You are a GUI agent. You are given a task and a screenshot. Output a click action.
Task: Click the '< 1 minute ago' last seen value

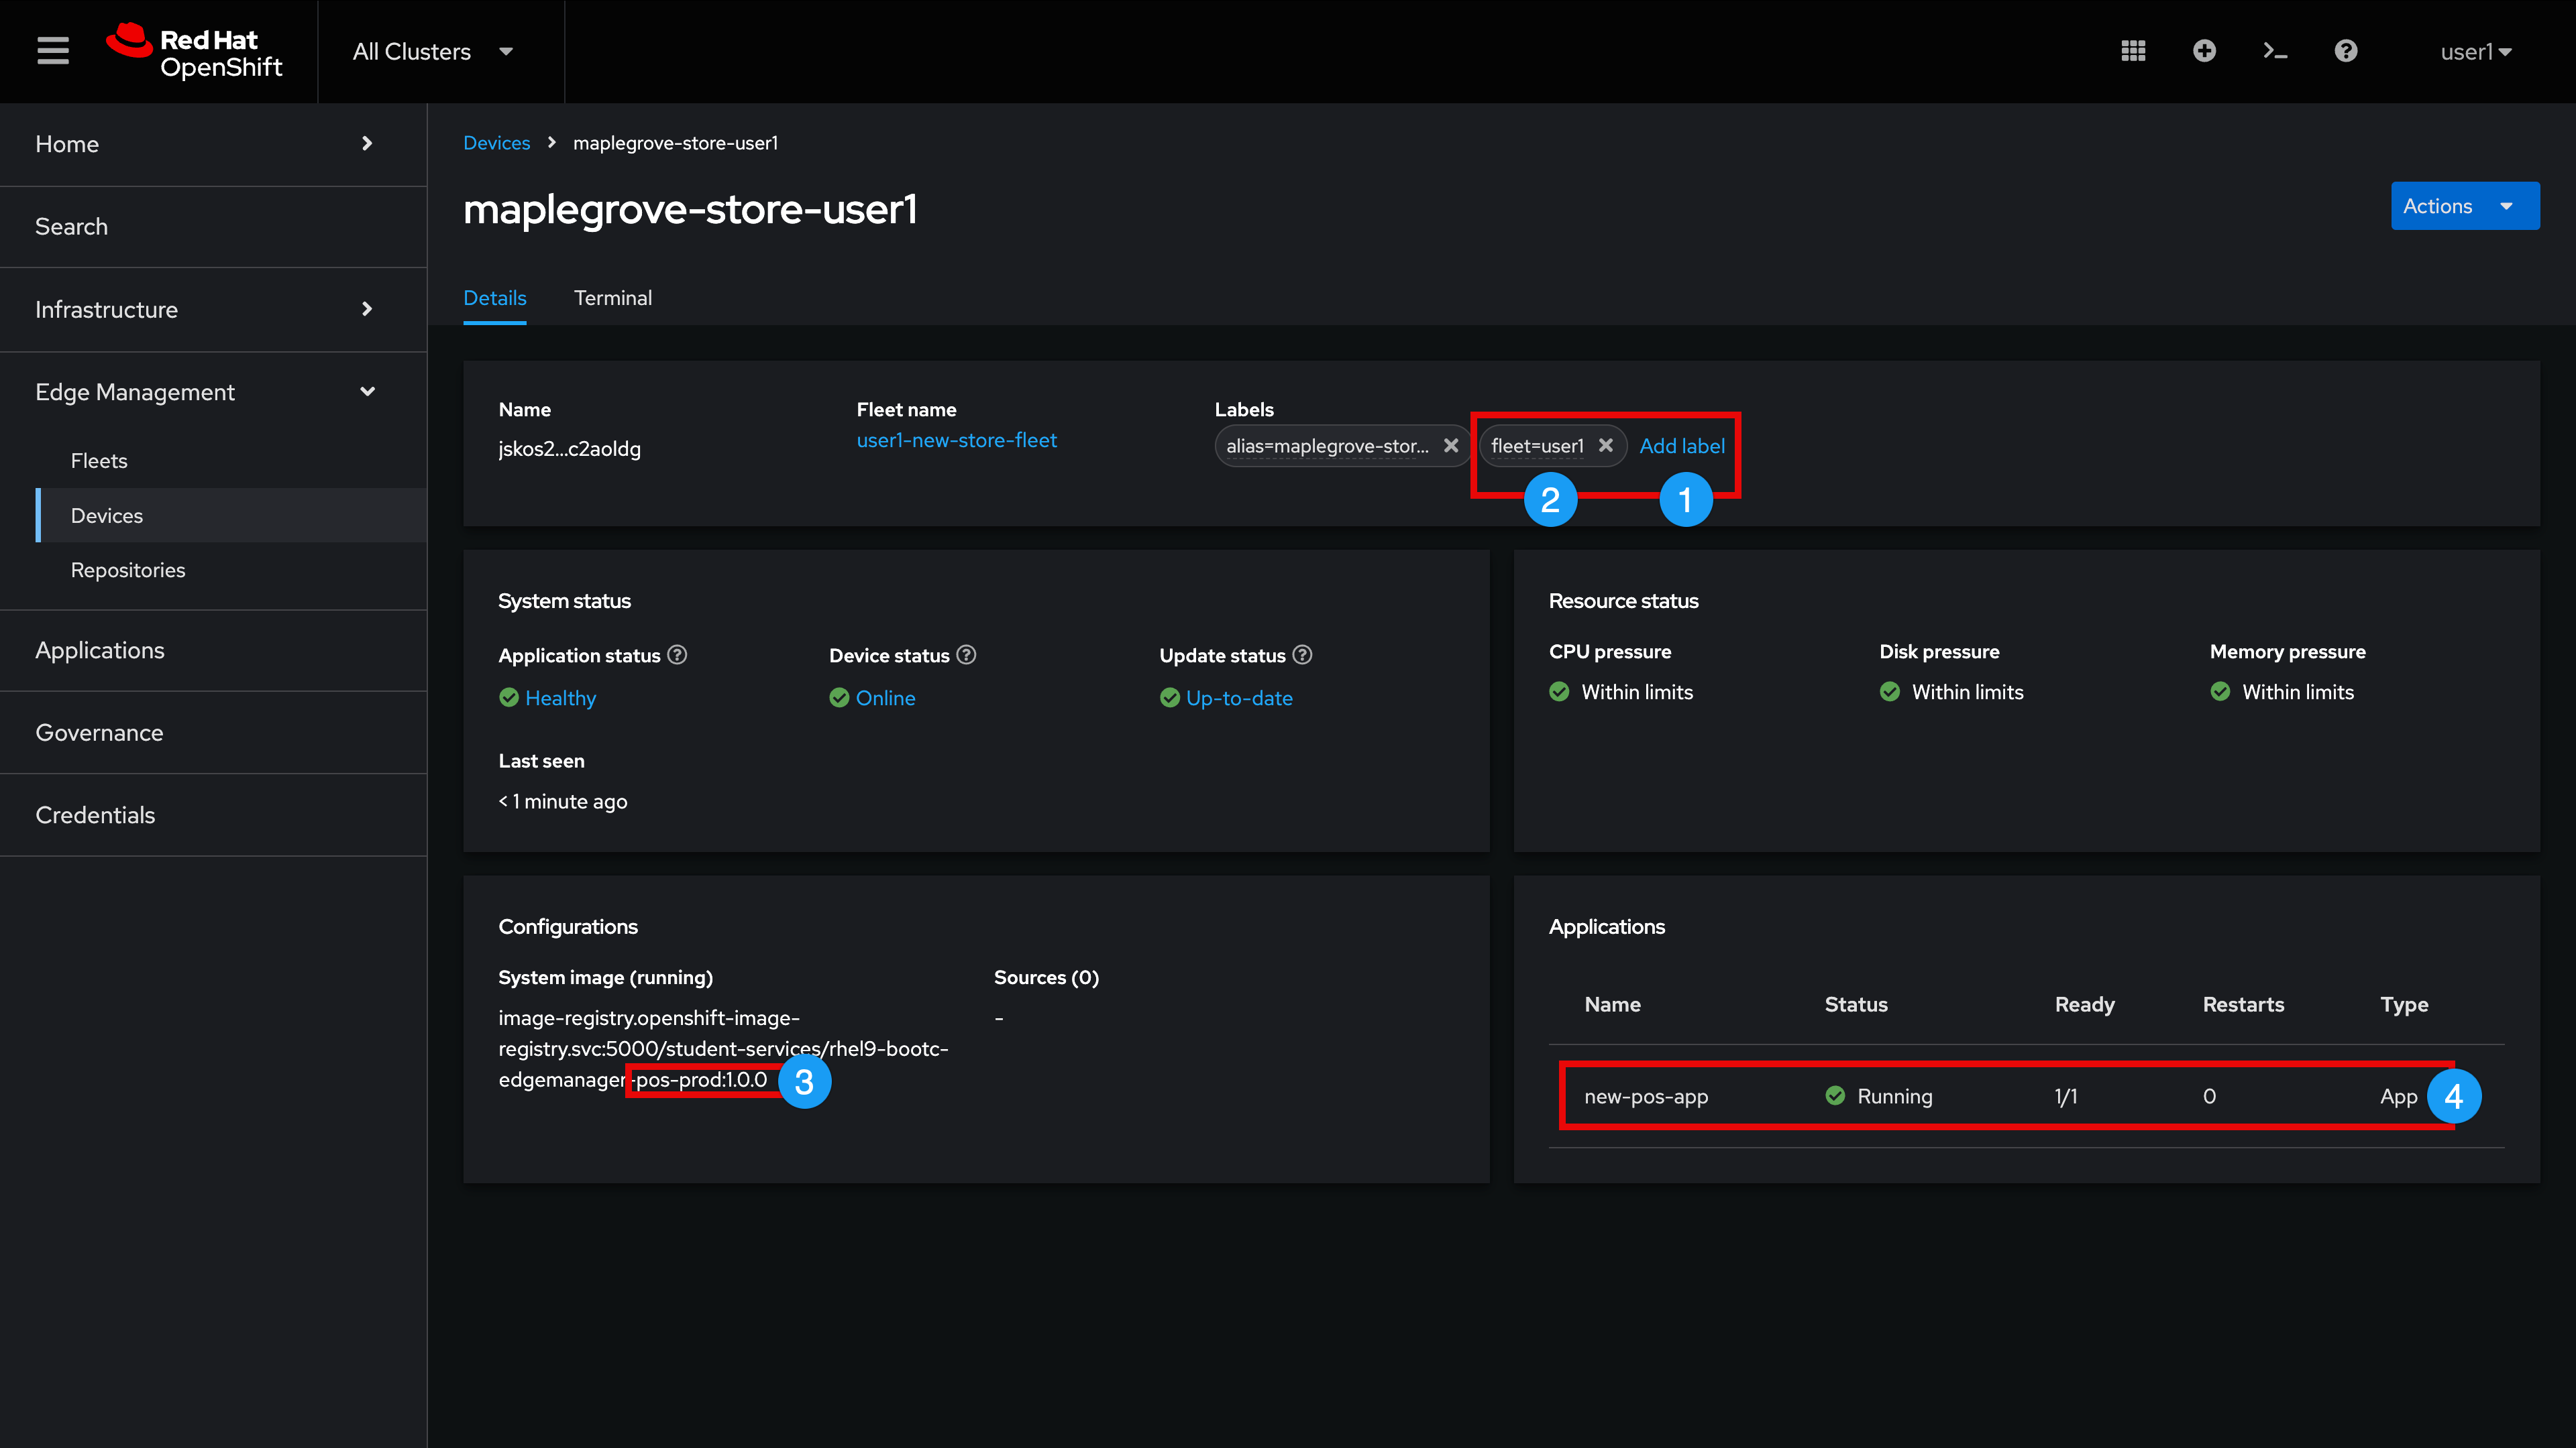tap(563, 802)
